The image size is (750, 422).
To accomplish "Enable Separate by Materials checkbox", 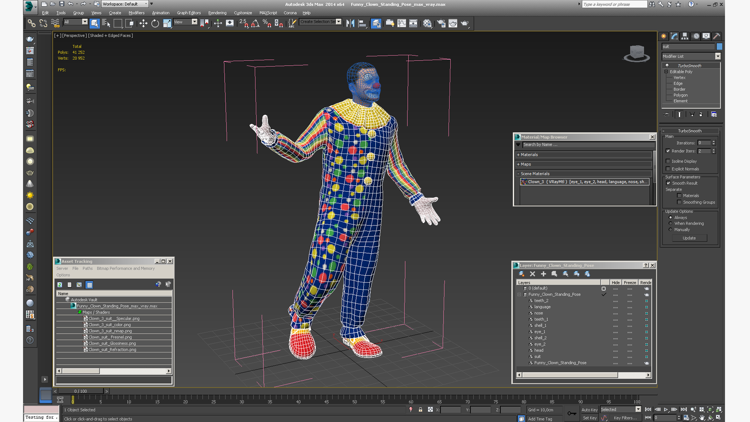I will point(679,195).
